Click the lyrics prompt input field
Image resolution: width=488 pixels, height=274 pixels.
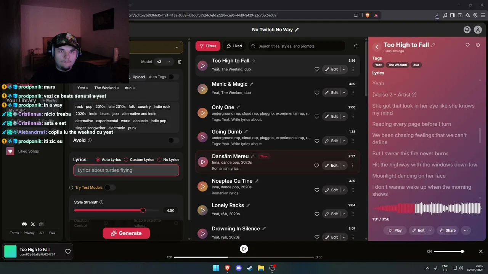coord(126,170)
